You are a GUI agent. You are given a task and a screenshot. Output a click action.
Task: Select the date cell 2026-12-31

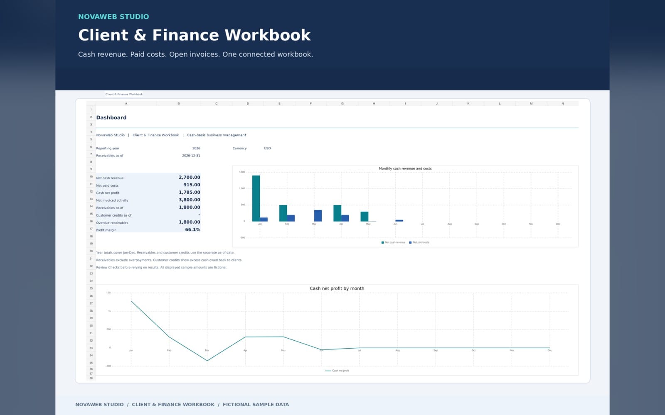pos(191,156)
